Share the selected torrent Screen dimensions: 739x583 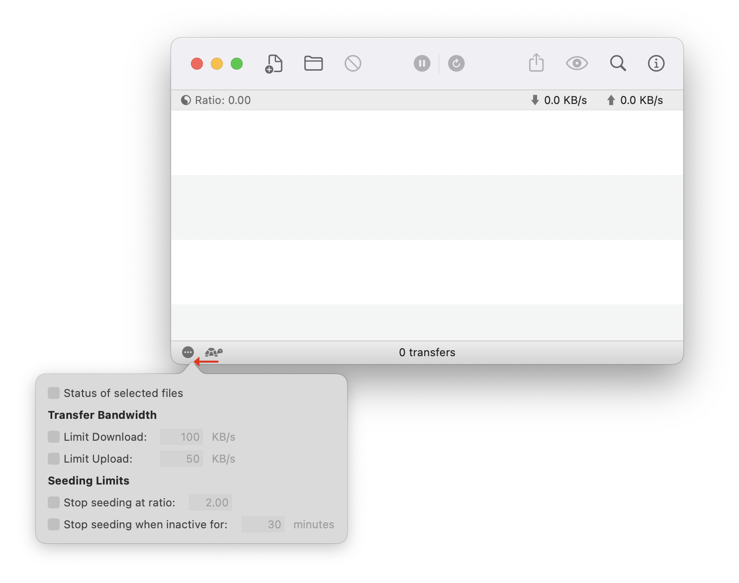[x=536, y=63]
